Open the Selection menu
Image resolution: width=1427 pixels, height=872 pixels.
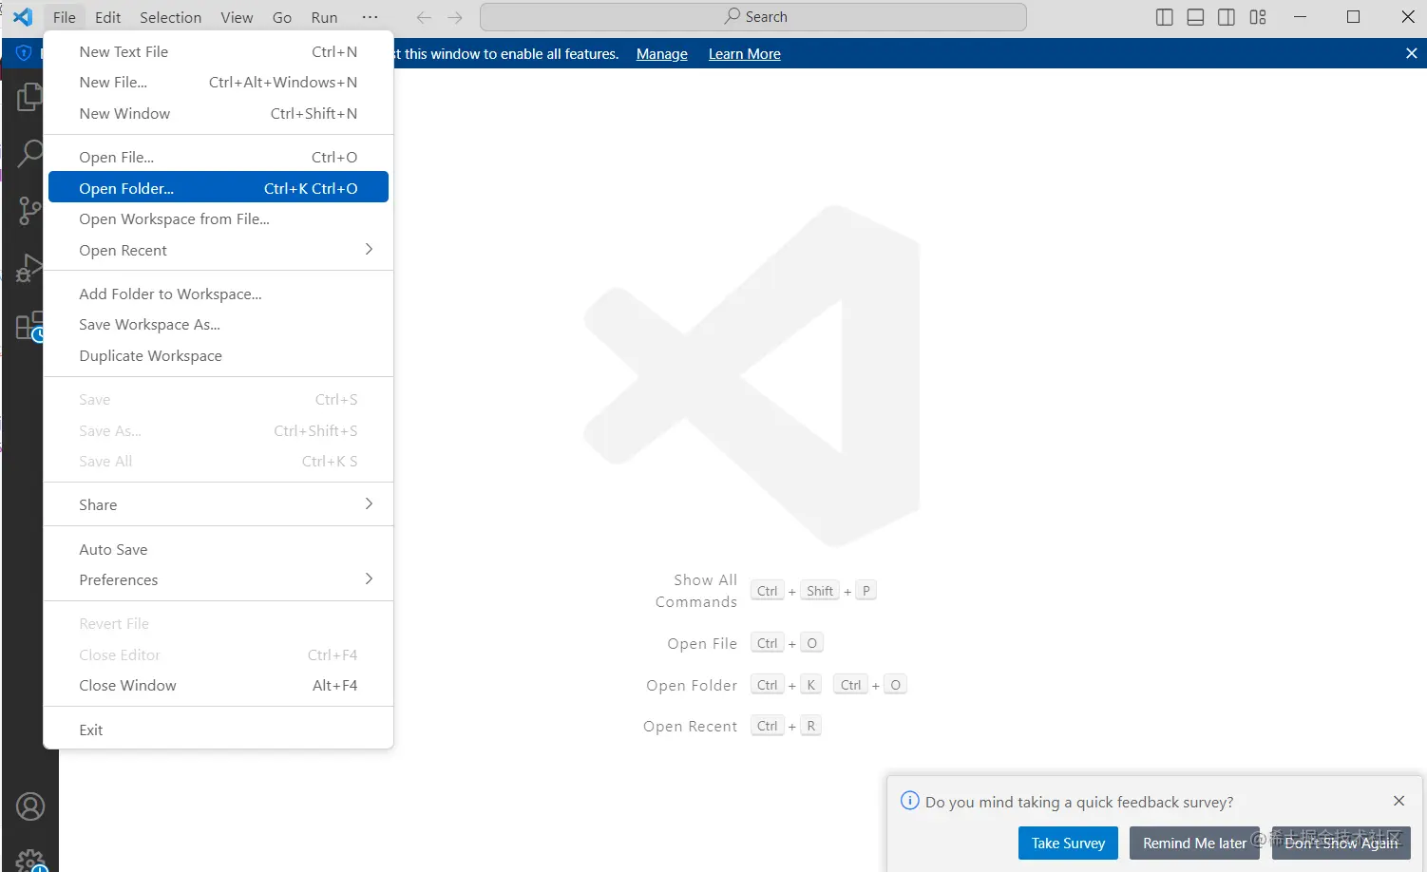[170, 17]
